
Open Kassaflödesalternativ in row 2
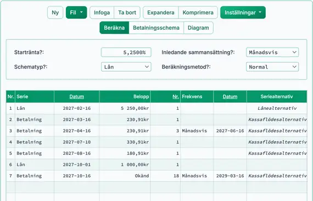pyautogui.click(x=277, y=120)
